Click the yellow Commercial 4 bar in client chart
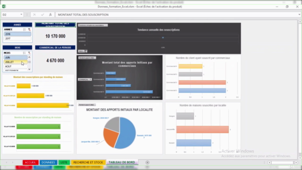 pyautogui.click(x=190, y=66)
